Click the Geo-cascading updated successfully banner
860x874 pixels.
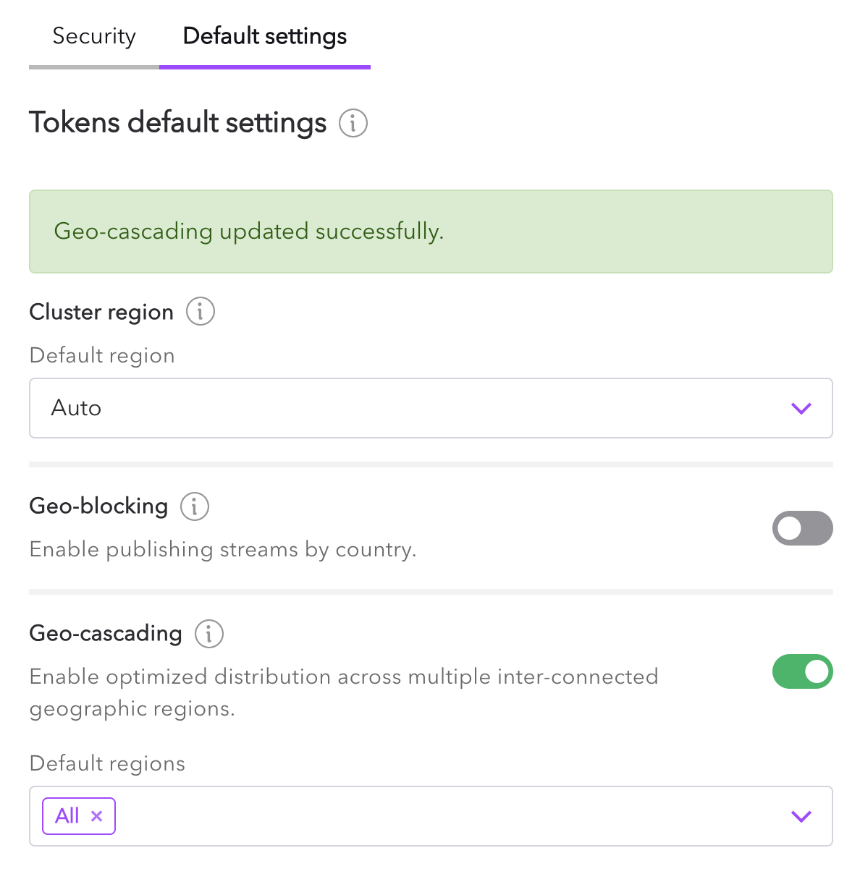(x=431, y=232)
